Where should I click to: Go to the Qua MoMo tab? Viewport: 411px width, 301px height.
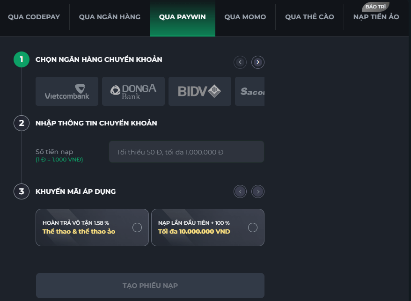[x=245, y=17]
